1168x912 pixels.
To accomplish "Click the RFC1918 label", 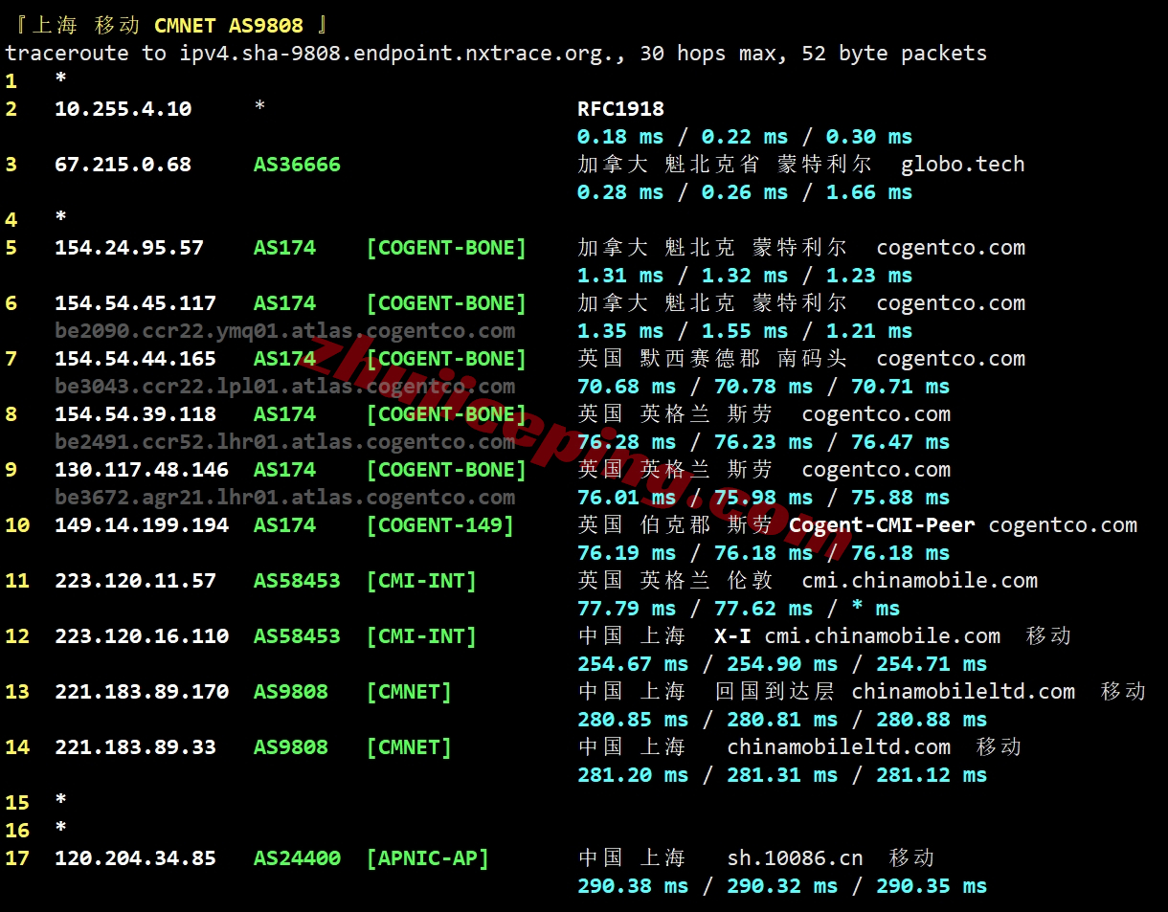I will (x=620, y=109).
